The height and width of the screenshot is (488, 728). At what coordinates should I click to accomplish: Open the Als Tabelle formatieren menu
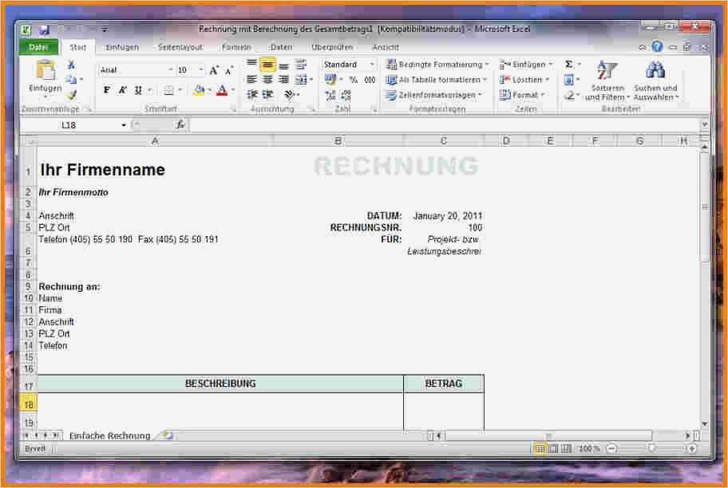point(437,79)
